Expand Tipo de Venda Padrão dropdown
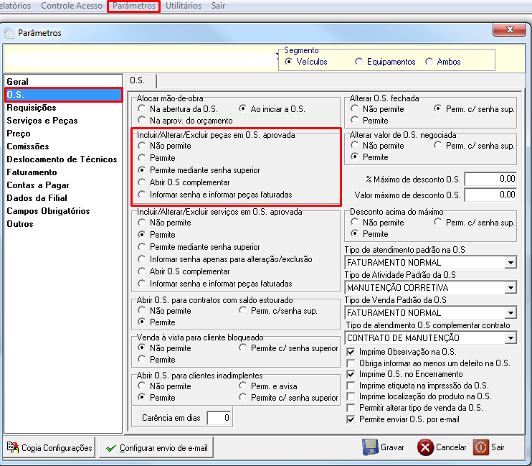 [510, 313]
